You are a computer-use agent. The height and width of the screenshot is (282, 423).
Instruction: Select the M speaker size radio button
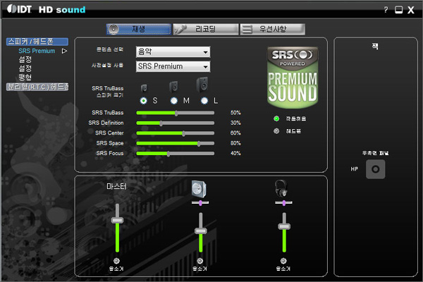[x=173, y=101]
